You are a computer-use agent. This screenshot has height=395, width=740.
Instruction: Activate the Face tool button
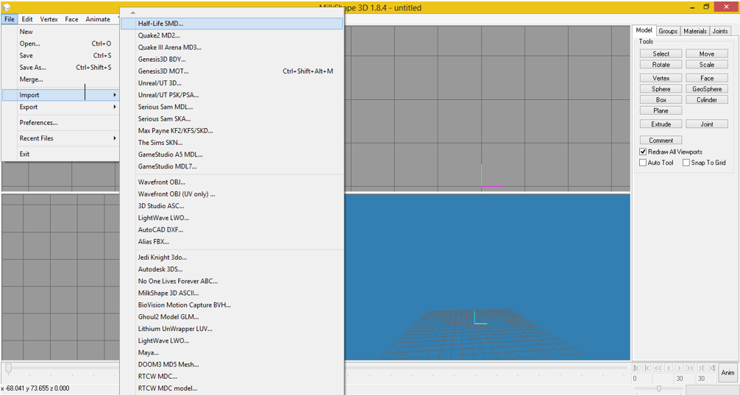point(706,78)
